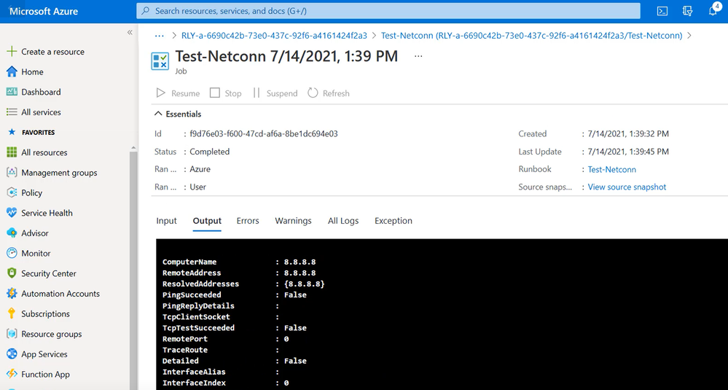728x390 pixels.
Task: Click the All resources grid icon
Action: [x=12, y=152]
